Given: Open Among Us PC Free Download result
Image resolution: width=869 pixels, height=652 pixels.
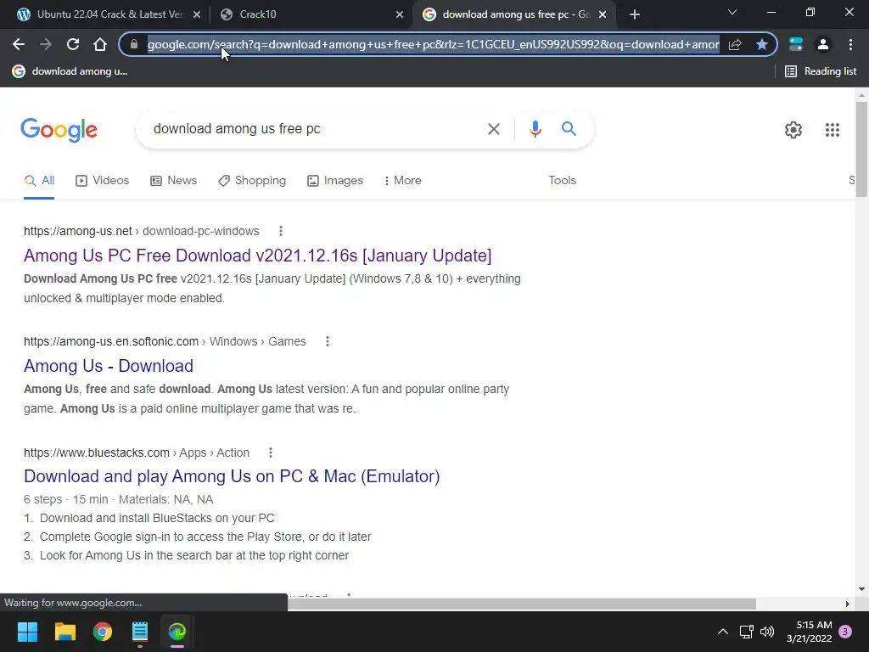Looking at the screenshot, I should (x=258, y=256).
